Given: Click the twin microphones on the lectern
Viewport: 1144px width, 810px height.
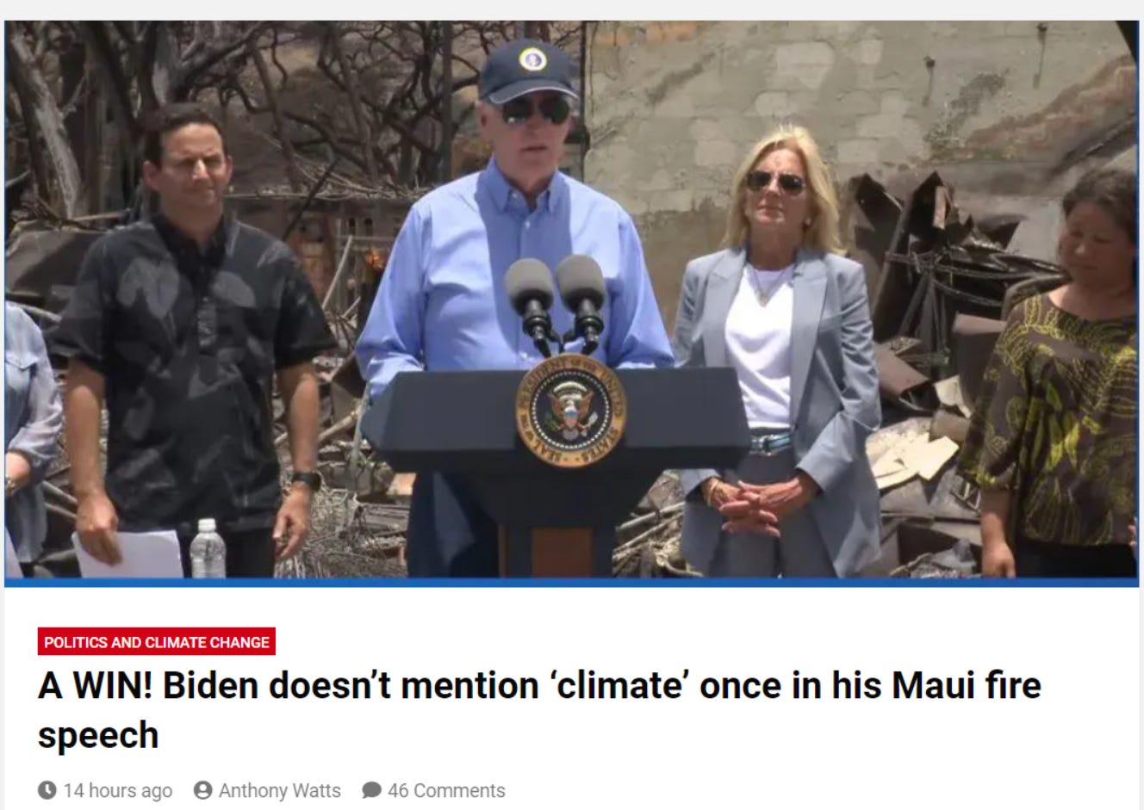Looking at the screenshot, I should click(557, 301).
